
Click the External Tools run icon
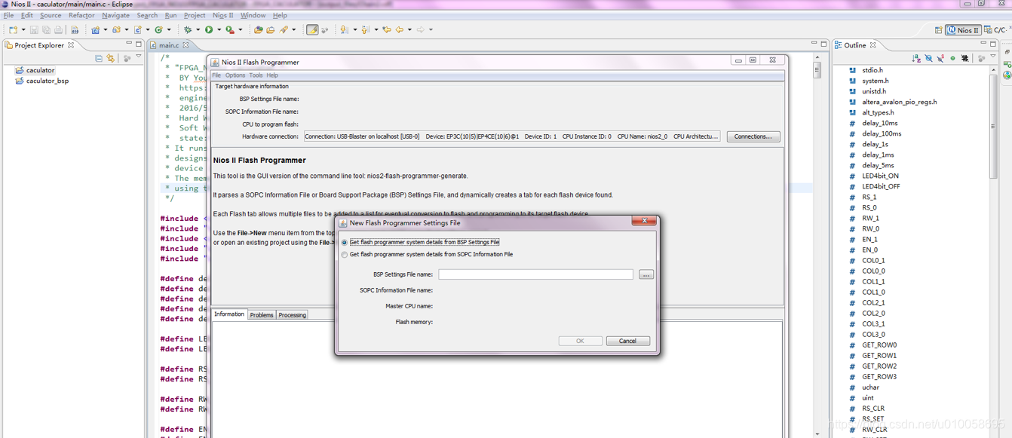230,30
